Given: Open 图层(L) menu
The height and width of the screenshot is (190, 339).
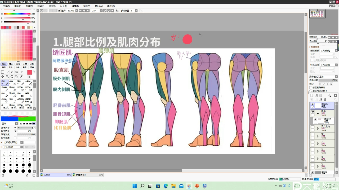Looking at the screenshot, I should (x=41, y=6).
